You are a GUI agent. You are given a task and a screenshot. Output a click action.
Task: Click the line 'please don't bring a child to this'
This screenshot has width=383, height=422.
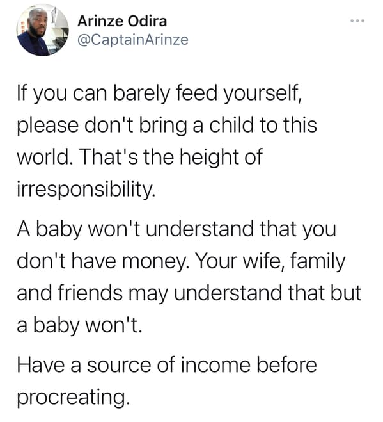(167, 126)
